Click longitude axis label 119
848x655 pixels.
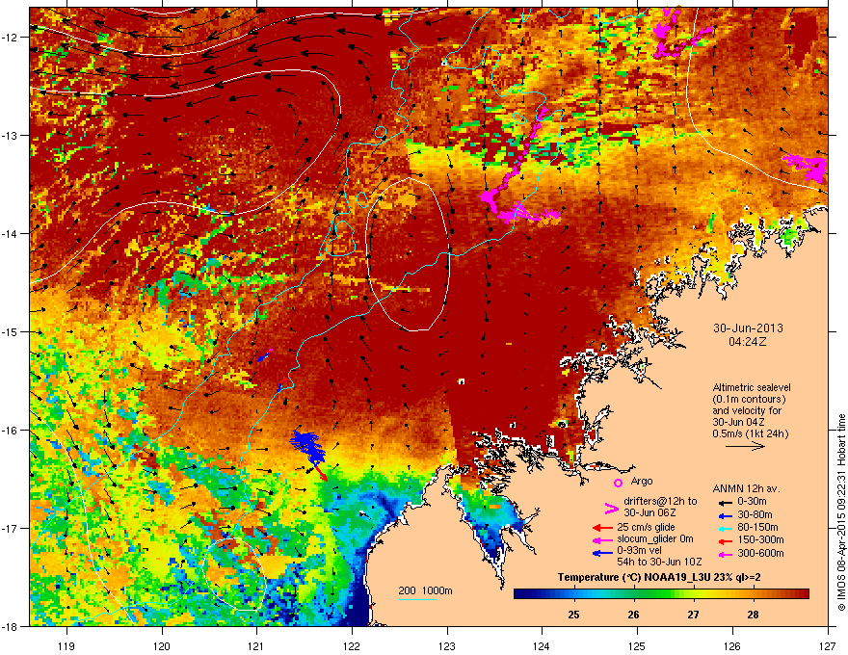click(x=66, y=645)
